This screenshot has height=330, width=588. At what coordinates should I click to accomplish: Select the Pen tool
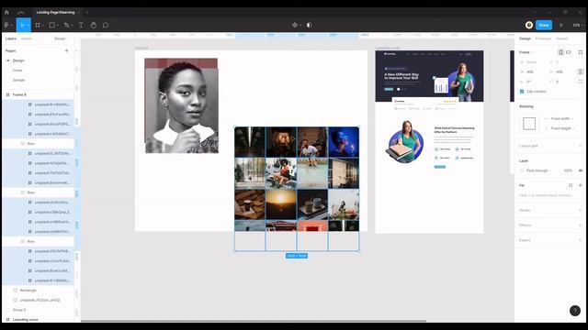click(66, 25)
